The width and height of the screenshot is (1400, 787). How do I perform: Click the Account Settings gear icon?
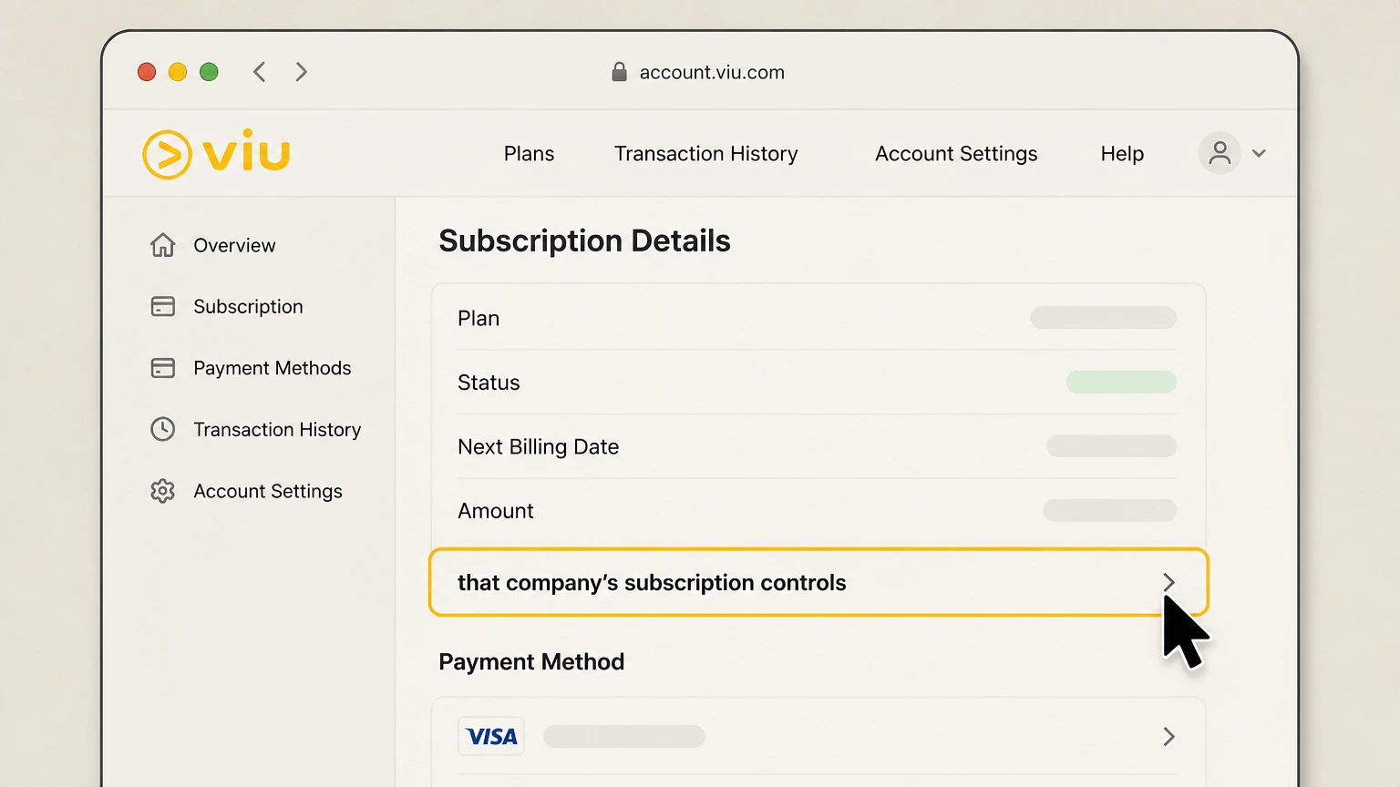(x=163, y=491)
